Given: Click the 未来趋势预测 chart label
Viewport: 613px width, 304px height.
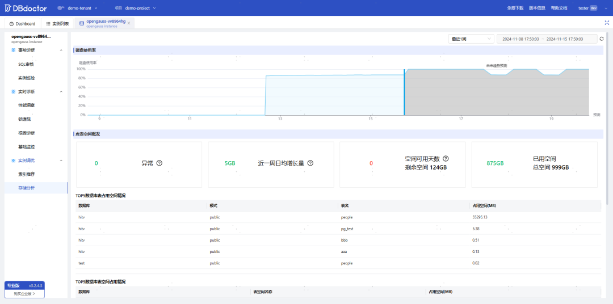Looking at the screenshot, I should click(x=497, y=66).
